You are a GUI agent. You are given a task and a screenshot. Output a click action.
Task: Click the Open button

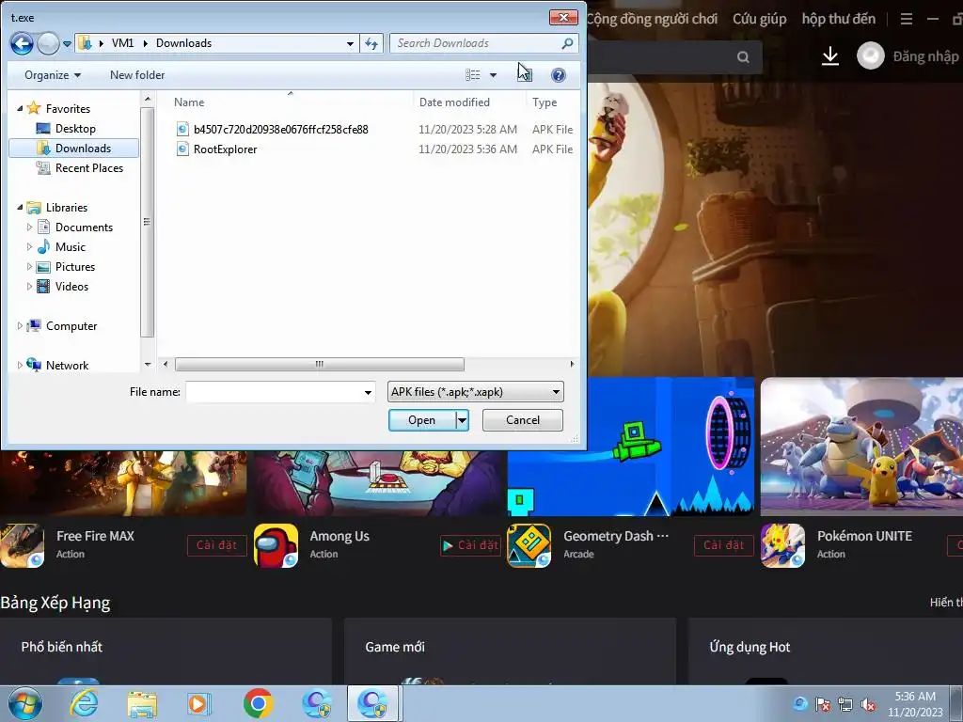click(422, 420)
